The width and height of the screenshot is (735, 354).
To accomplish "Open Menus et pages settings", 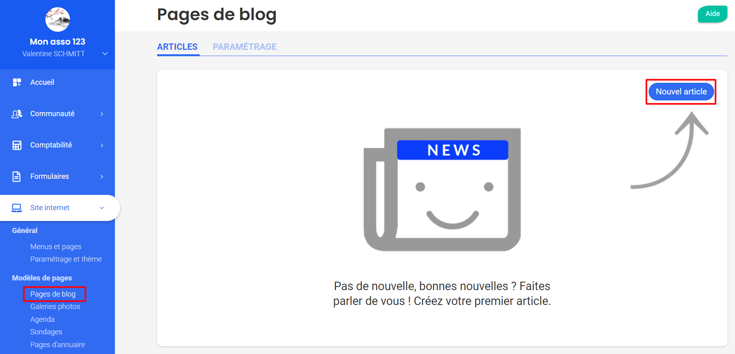I will click(x=56, y=247).
